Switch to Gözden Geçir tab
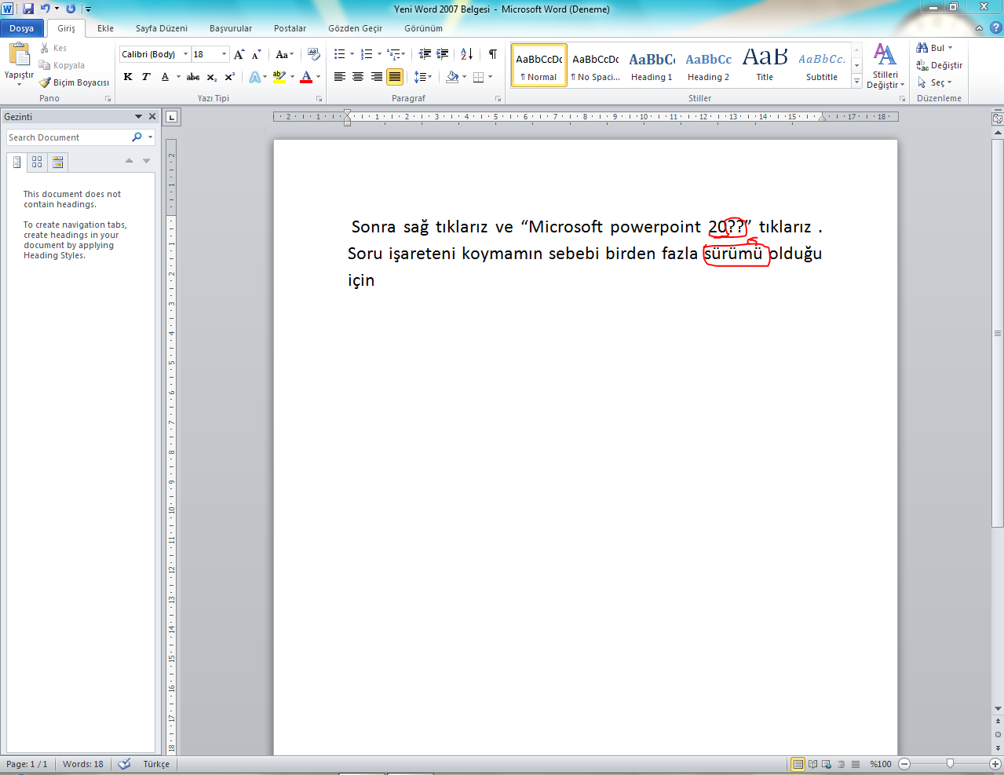Image resolution: width=1004 pixels, height=775 pixels. 356,28
